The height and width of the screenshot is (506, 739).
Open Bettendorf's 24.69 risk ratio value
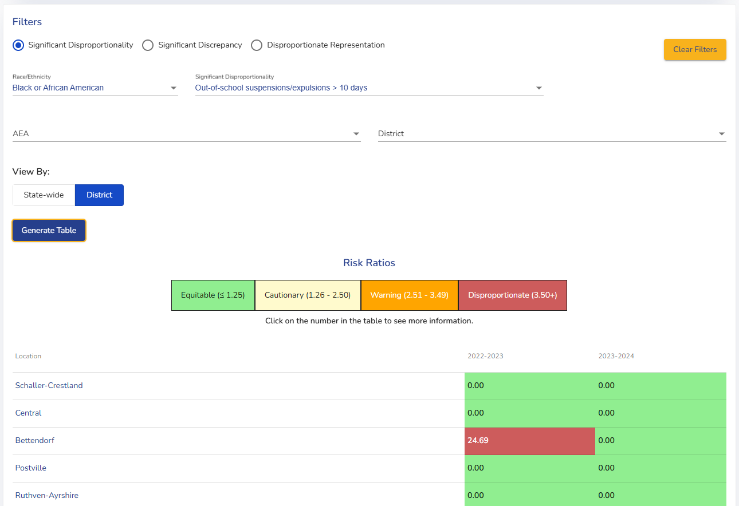(x=478, y=441)
